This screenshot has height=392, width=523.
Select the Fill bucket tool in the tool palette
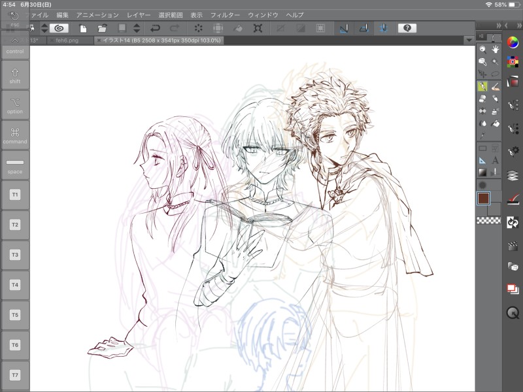496,123
